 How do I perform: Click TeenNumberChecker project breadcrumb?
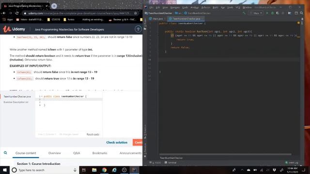158,13
